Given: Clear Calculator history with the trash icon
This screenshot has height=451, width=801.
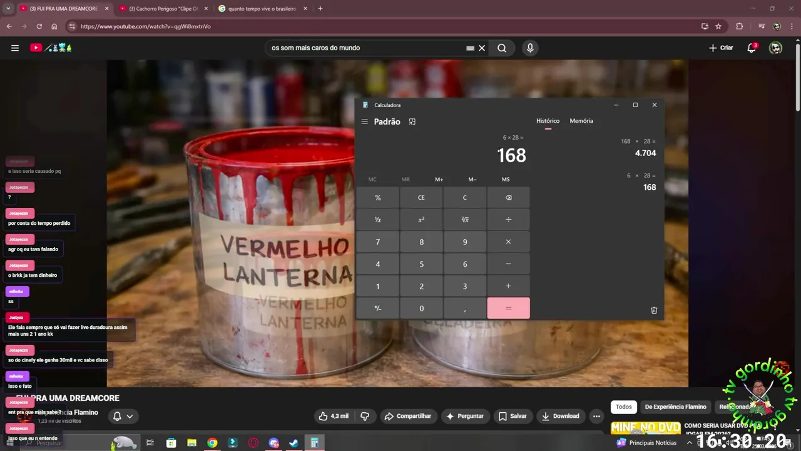Looking at the screenshot, I should pos(654,310).
